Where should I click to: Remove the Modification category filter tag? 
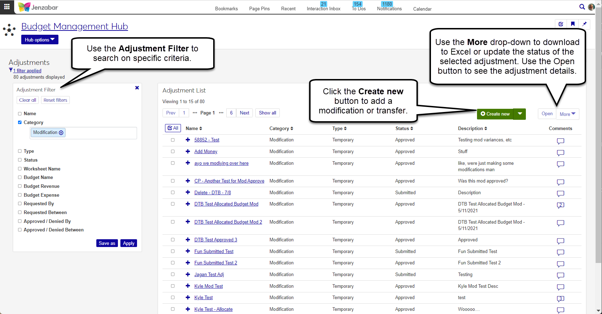pos(61,133)
